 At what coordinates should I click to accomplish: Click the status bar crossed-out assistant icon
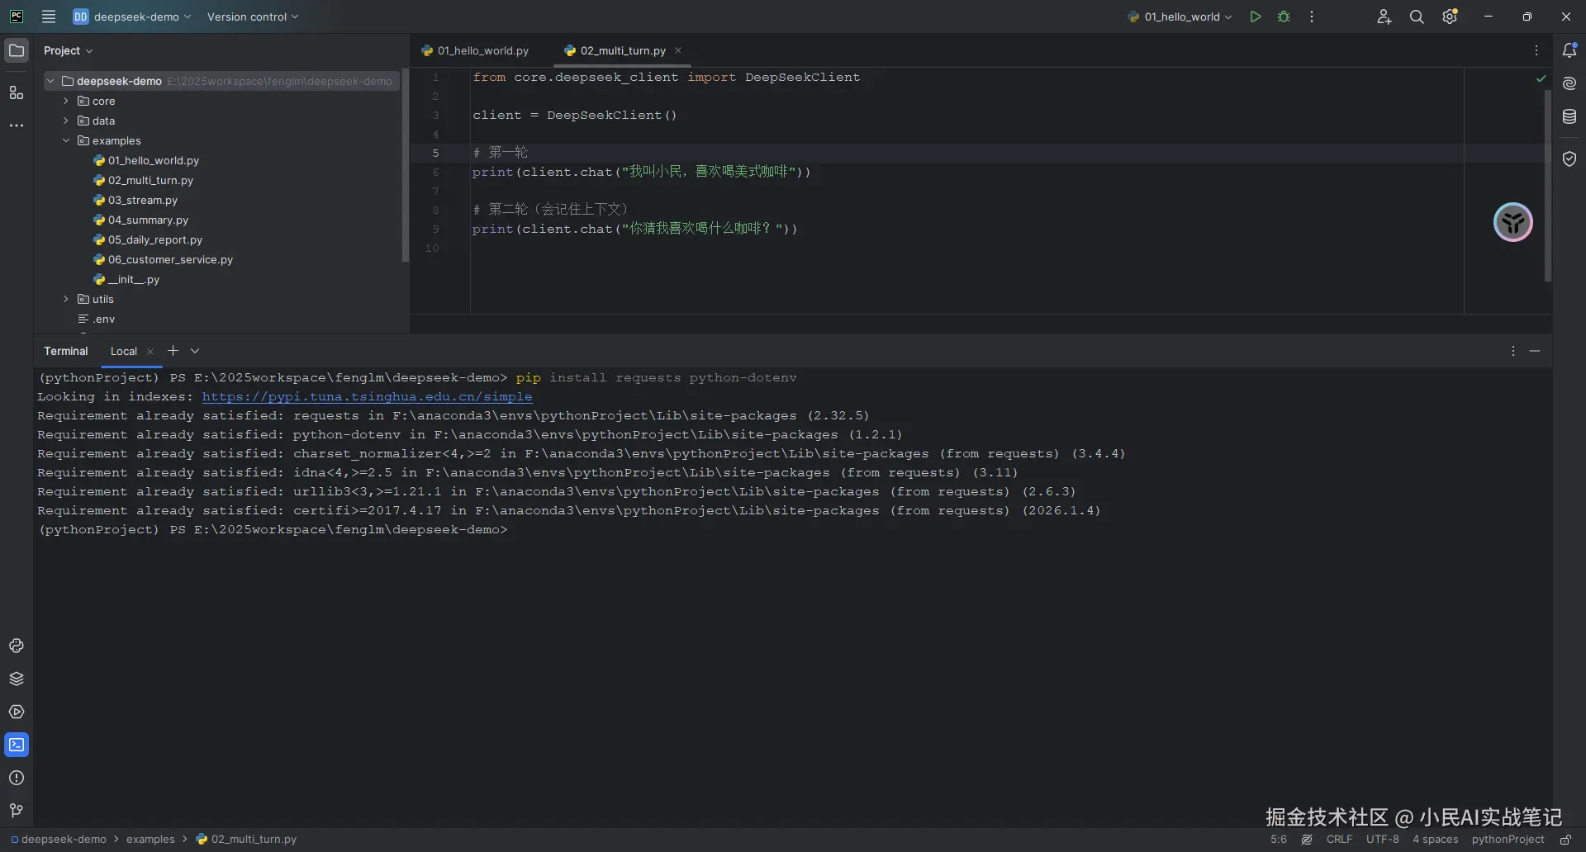1307,840
